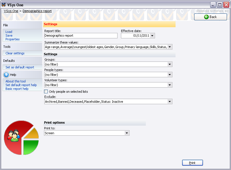This screenshot has height=170, width=231.
Task: Open the Volunteer types filter dropdown
Action: (x=170, y=85)
